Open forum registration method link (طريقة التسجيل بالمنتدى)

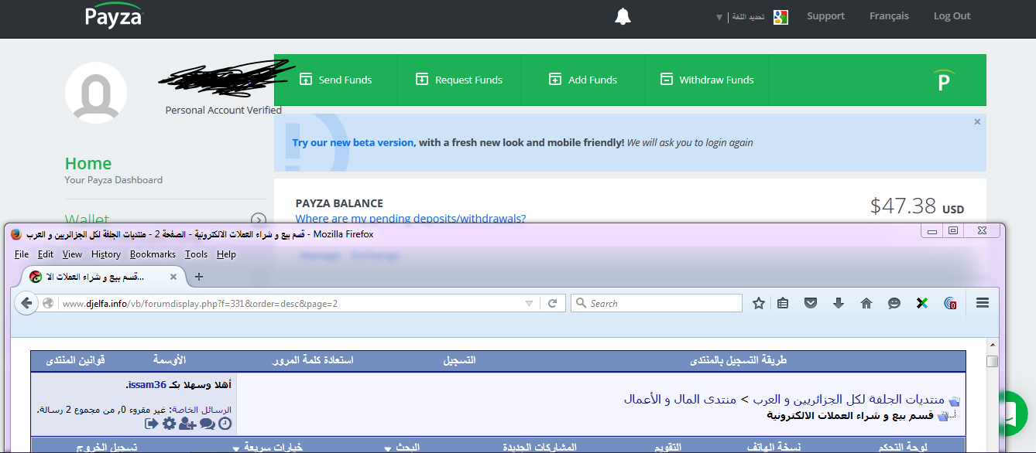(738, 360)
